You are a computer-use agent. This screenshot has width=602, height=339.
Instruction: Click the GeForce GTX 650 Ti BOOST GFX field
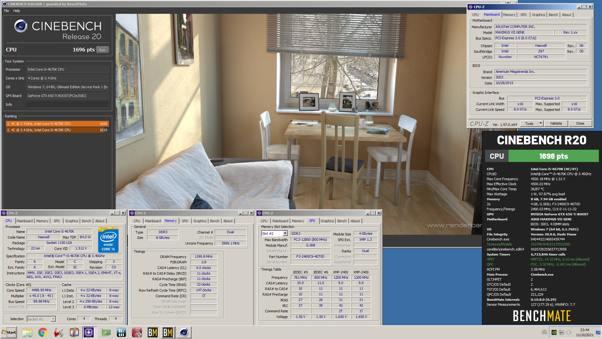(67, 96)
